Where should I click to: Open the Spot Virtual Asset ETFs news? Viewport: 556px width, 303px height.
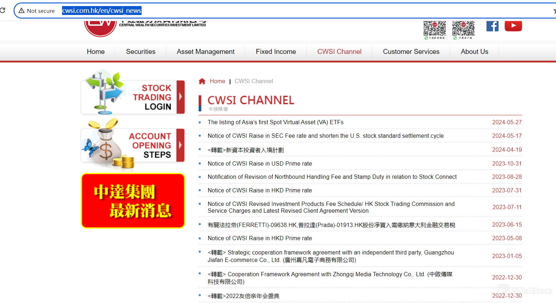pos(275,122)
